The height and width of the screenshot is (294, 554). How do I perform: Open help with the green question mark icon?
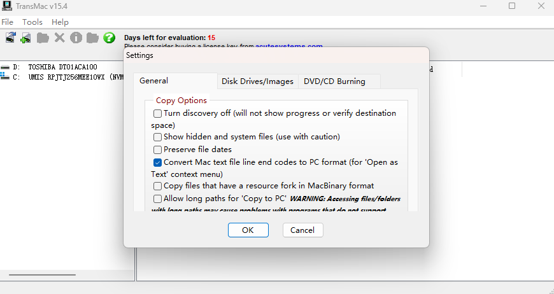point(110,38)
